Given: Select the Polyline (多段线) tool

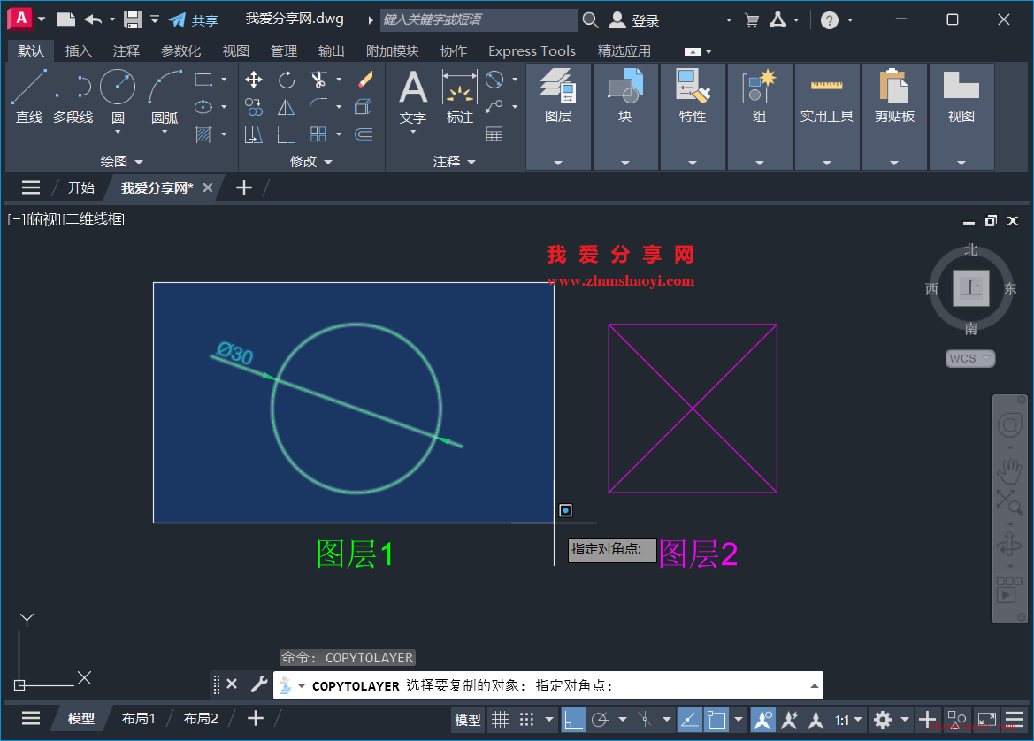Looking at the screenshot, I should point(73,96).
